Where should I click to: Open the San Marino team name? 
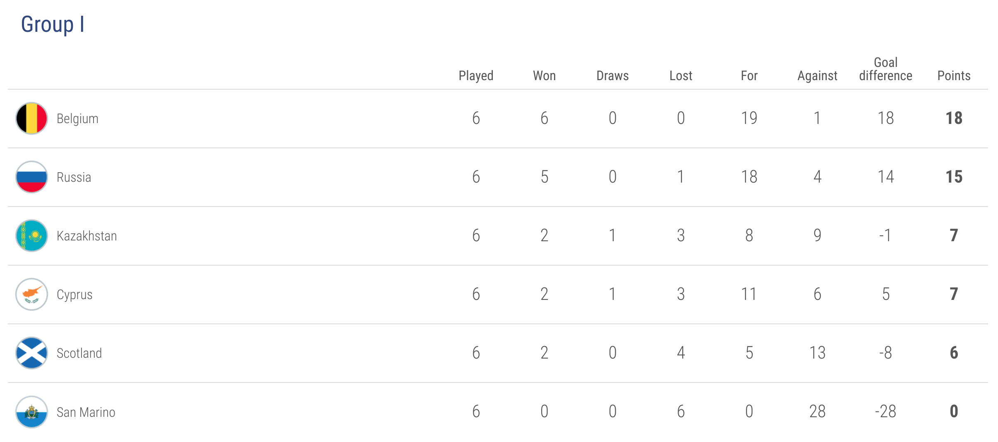(86, 412)
